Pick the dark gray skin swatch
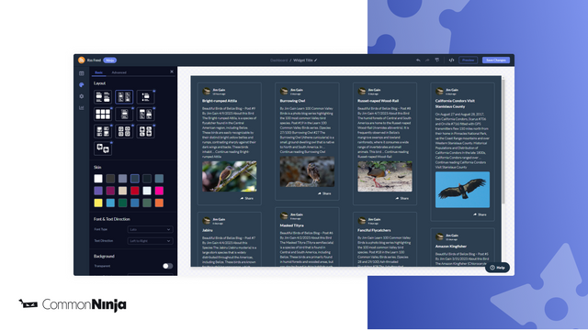 (x=110, y=179)
